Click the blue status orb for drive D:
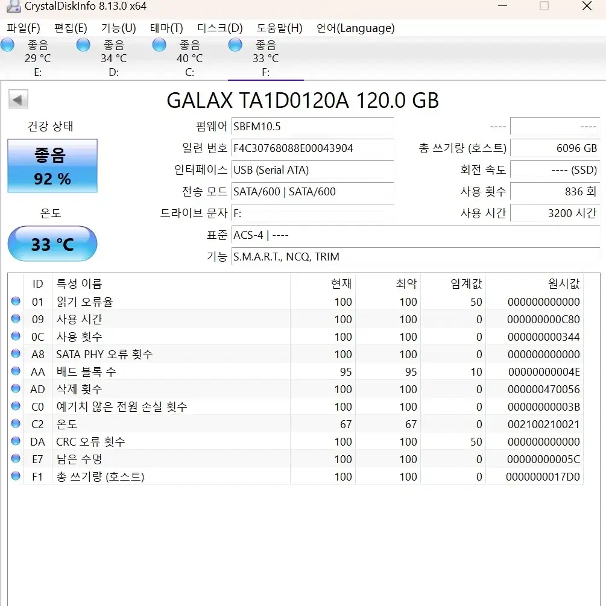Viewport: 606px width, 606px height. (83, 45)
